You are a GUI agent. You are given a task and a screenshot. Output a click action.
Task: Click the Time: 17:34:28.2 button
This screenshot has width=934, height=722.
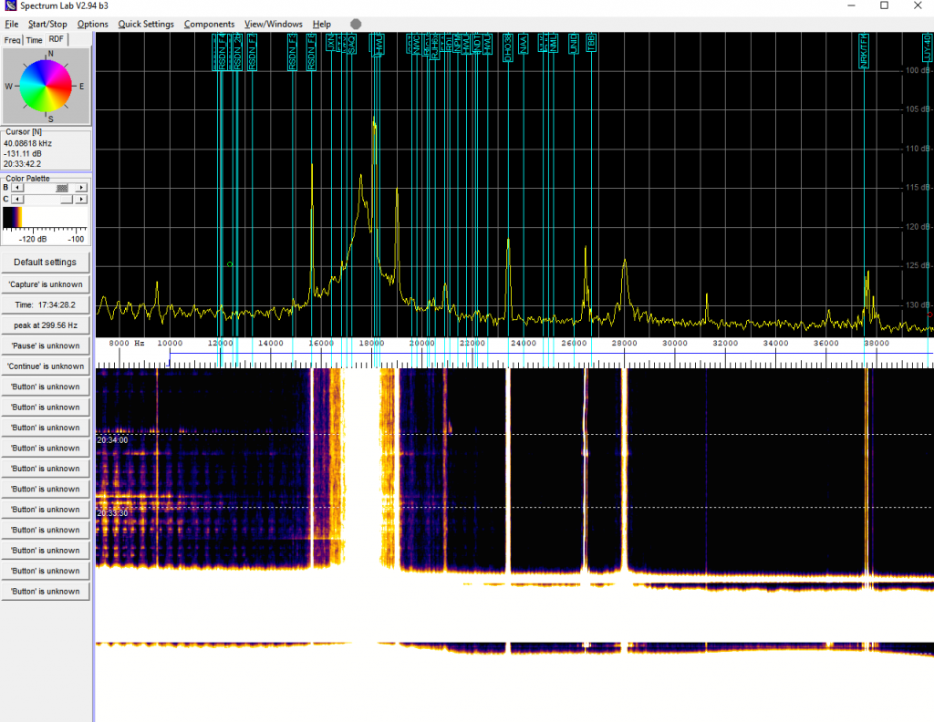[x=46, y=304]
